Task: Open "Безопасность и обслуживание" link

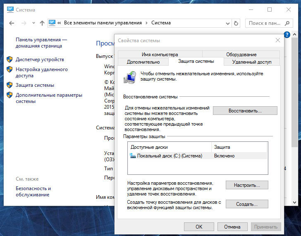Action: (33, 191)
